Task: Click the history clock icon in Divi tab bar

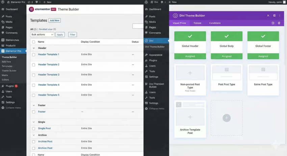Action: point(273,23)
